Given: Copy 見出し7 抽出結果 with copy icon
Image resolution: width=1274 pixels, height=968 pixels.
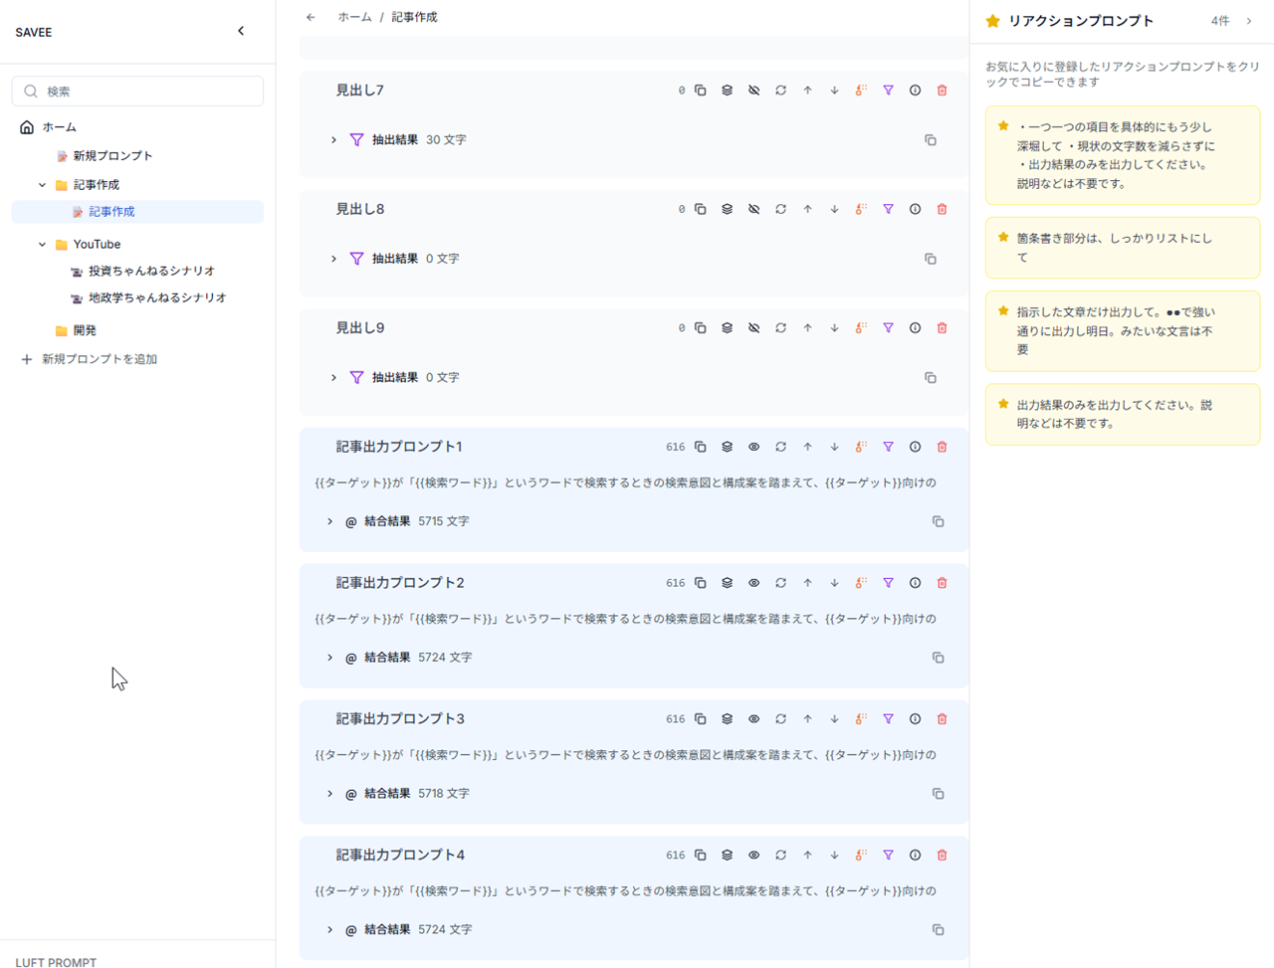Looking at the screenshot, I should coord(931,140).
